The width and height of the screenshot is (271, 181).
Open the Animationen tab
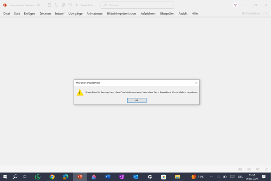(x=95, y=13)
